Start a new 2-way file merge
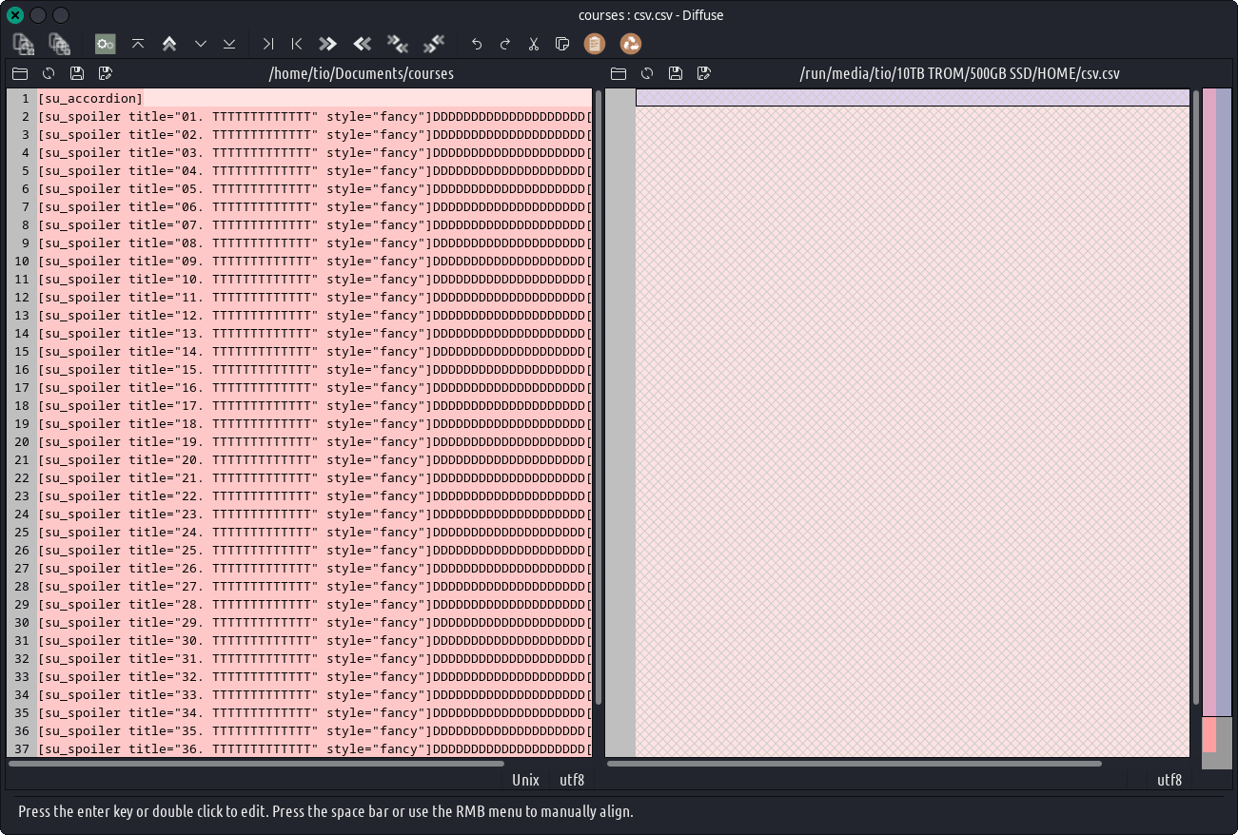 pos(24,44)
